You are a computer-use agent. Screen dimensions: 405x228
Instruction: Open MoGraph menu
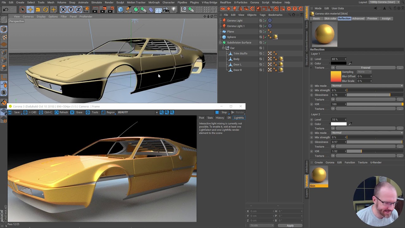154,2
